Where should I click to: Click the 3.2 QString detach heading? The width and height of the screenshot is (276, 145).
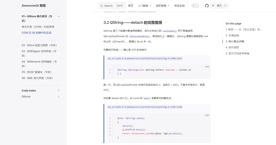pos(133,22)
